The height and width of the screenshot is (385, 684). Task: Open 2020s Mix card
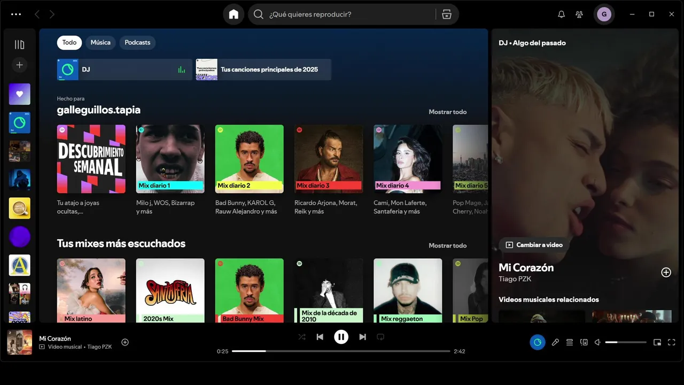(170, 290)
